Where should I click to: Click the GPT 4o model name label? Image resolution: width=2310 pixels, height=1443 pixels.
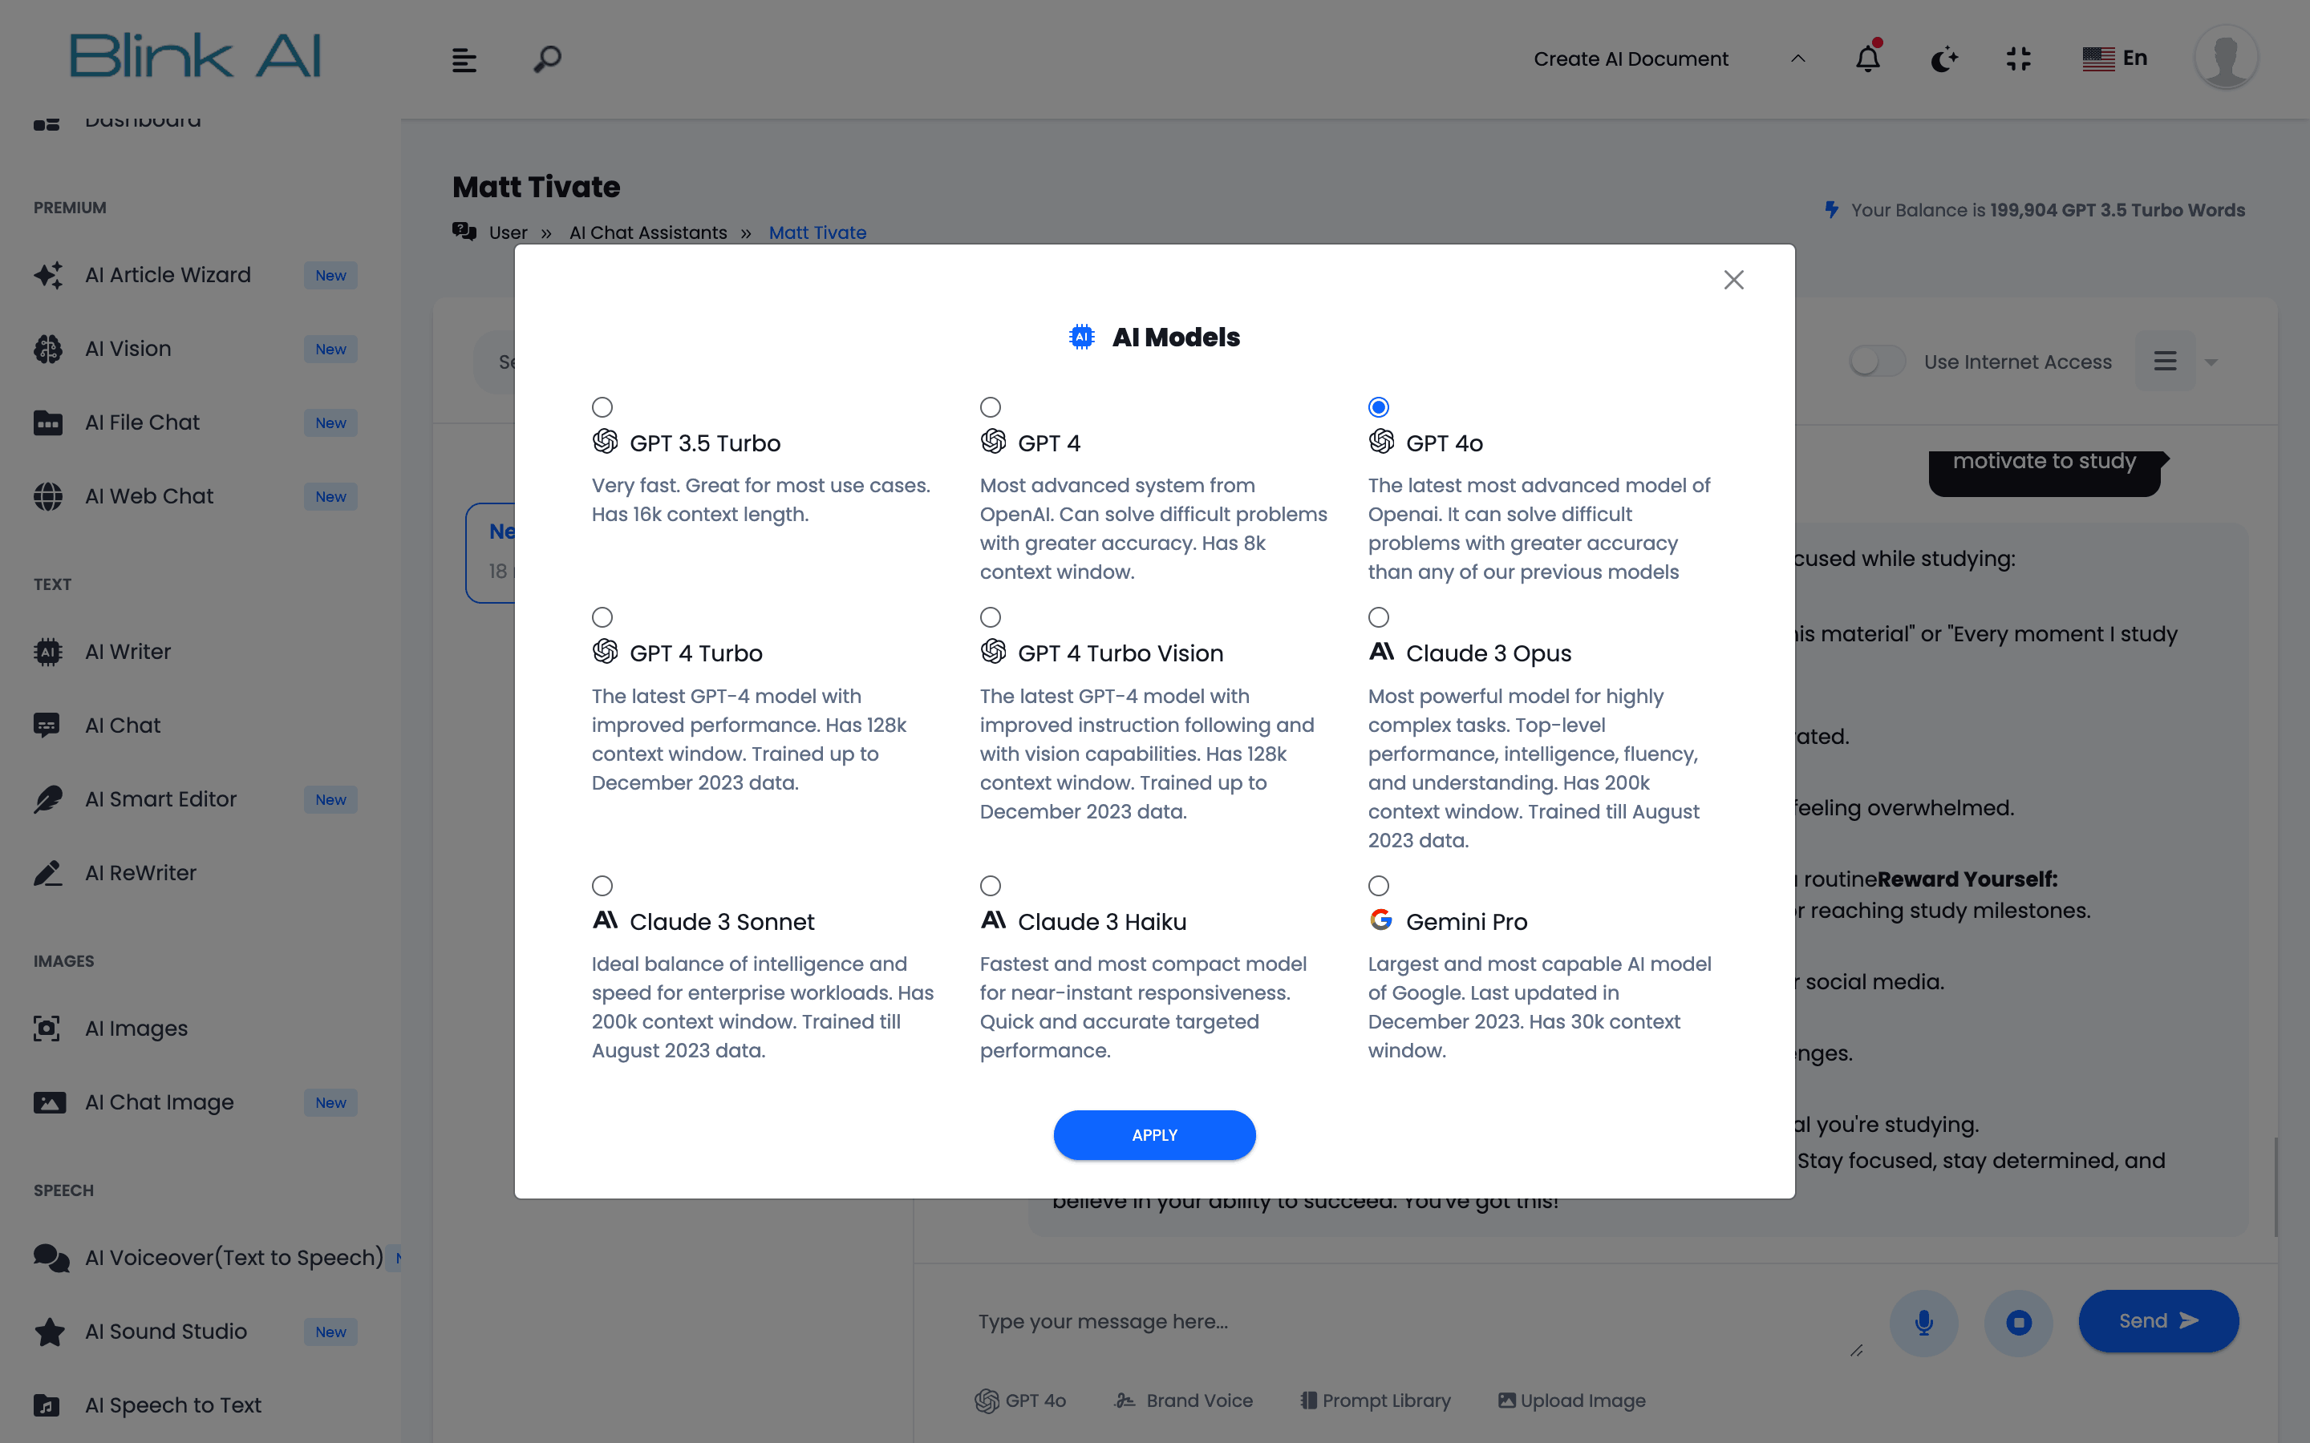click(x=1445, y=443)
